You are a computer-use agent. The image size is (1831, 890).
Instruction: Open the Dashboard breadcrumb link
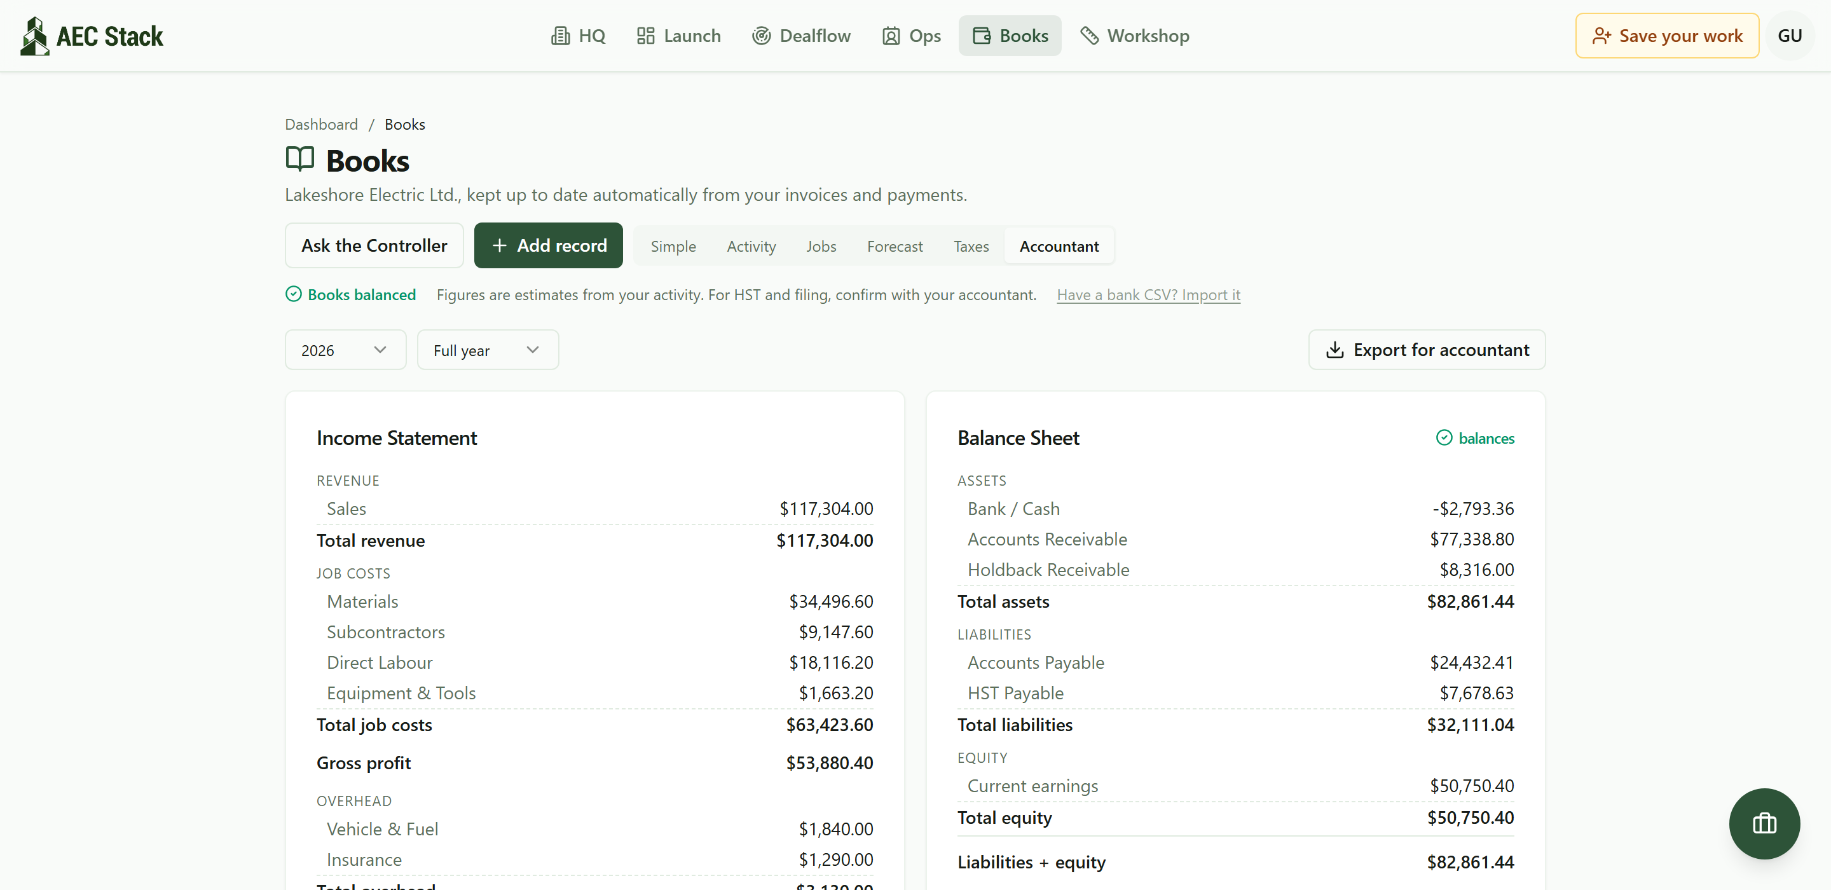[x=321, y=125]
